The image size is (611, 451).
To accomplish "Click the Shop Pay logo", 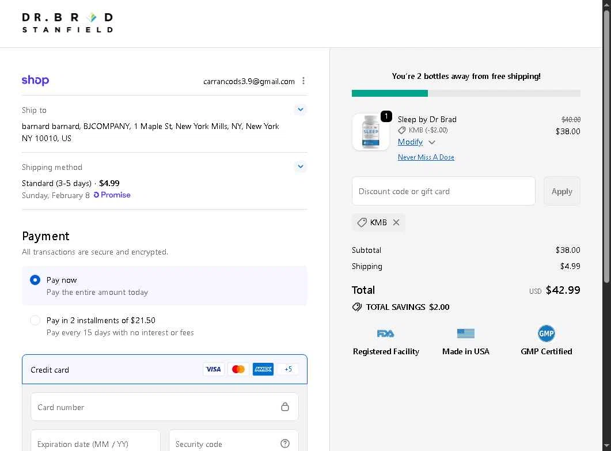I will 36,80.
